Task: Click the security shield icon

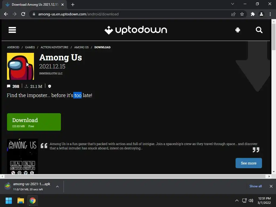Action: 50,86
